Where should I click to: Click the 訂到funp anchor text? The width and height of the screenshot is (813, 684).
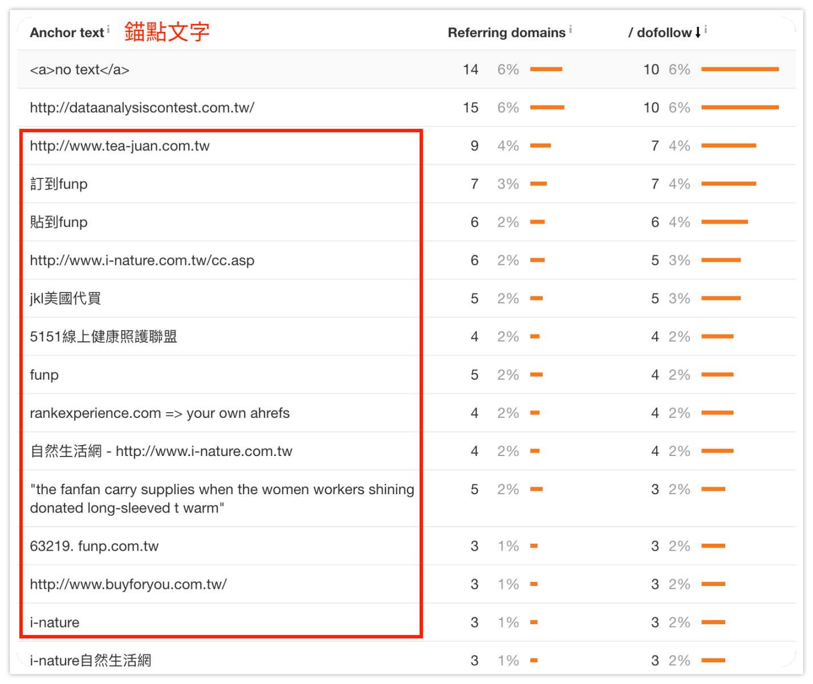[59, 184]
